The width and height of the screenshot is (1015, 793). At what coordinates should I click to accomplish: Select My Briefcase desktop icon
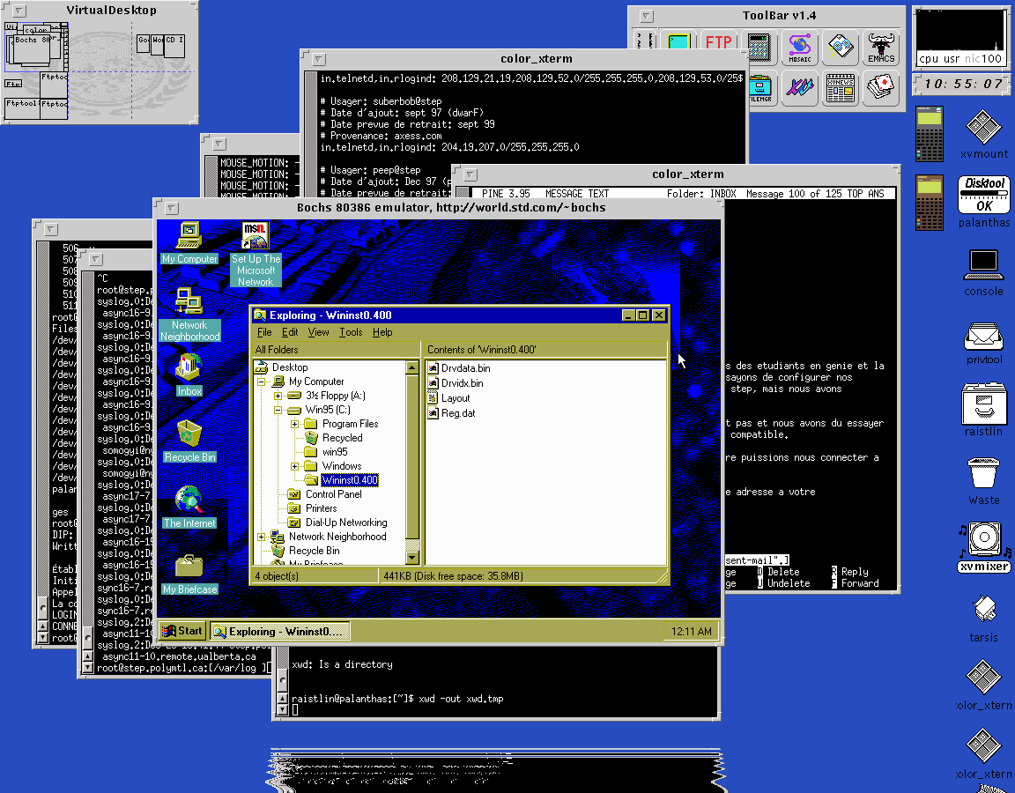(x=189, y=574)
